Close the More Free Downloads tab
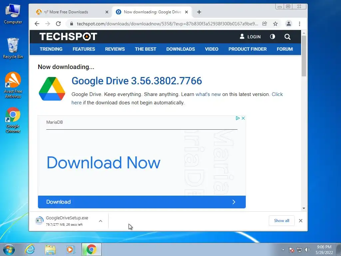The height and width of the screenshot is (256, 341). (x=107, y=12)
